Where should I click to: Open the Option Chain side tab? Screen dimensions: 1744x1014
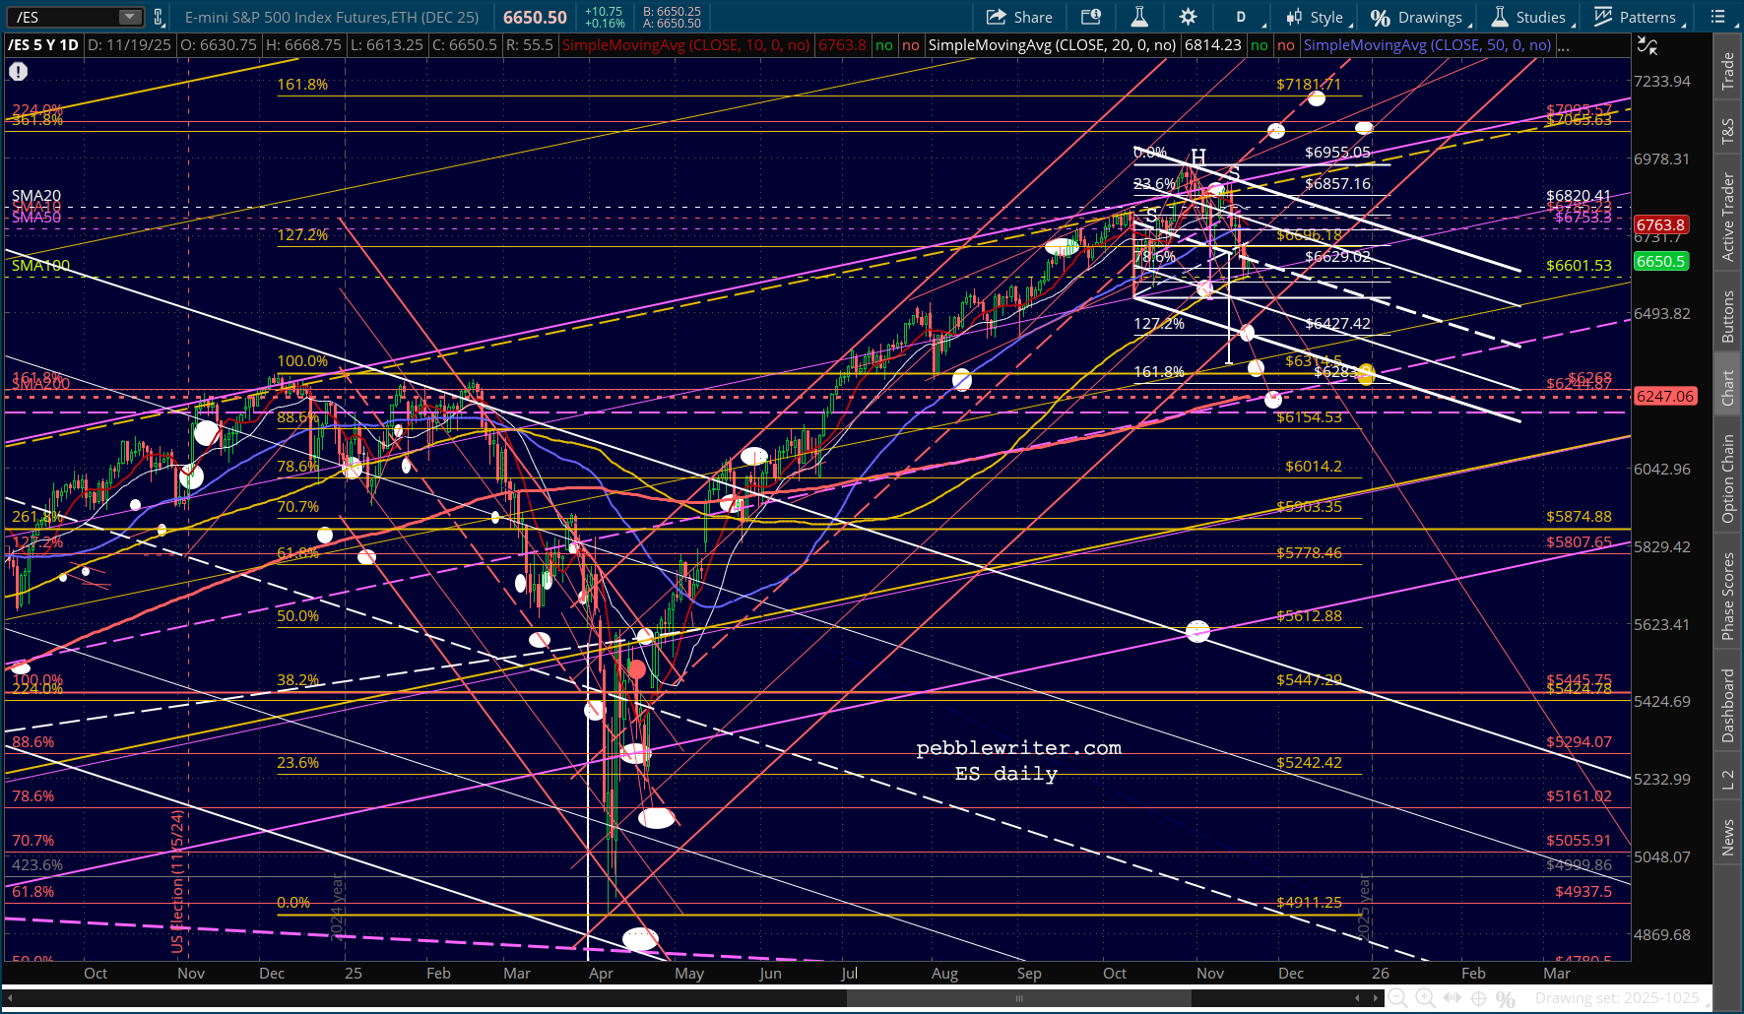coord(1727,479)
